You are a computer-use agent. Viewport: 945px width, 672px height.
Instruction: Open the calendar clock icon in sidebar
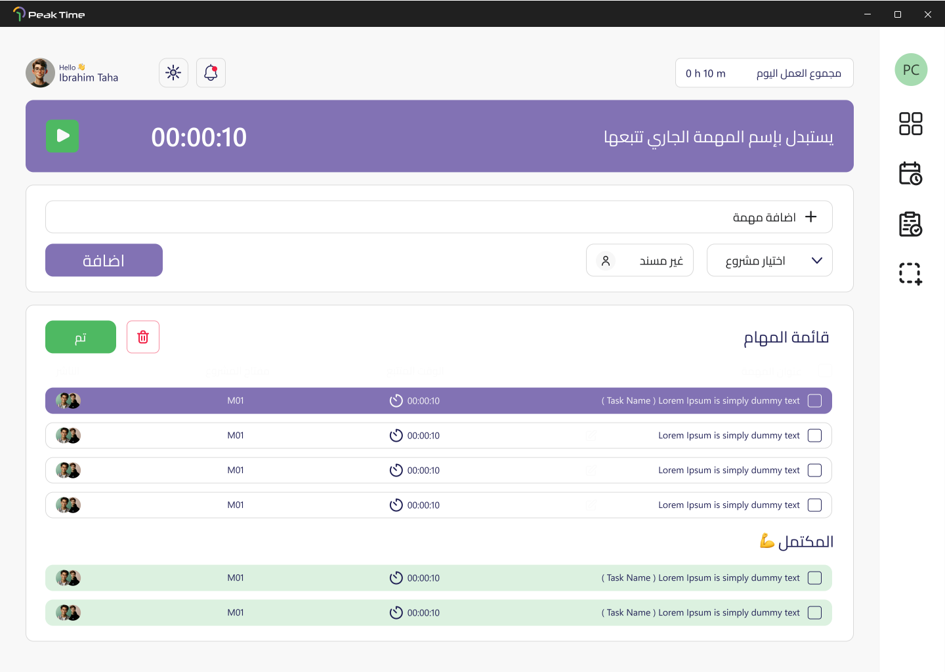click(910, 173)
